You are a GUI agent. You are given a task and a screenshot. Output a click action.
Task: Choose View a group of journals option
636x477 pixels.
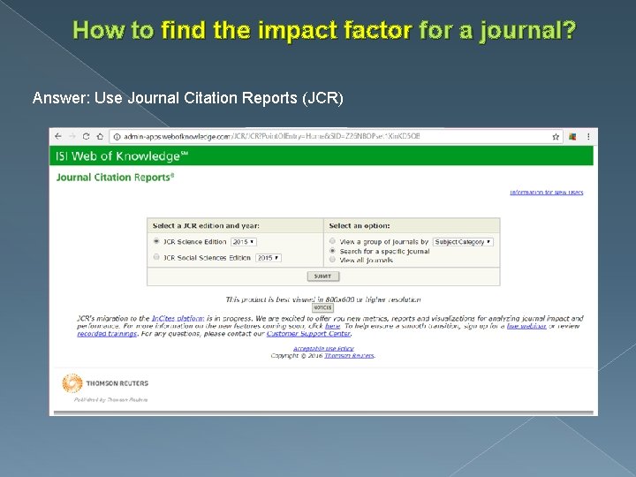tap(332, 241)
